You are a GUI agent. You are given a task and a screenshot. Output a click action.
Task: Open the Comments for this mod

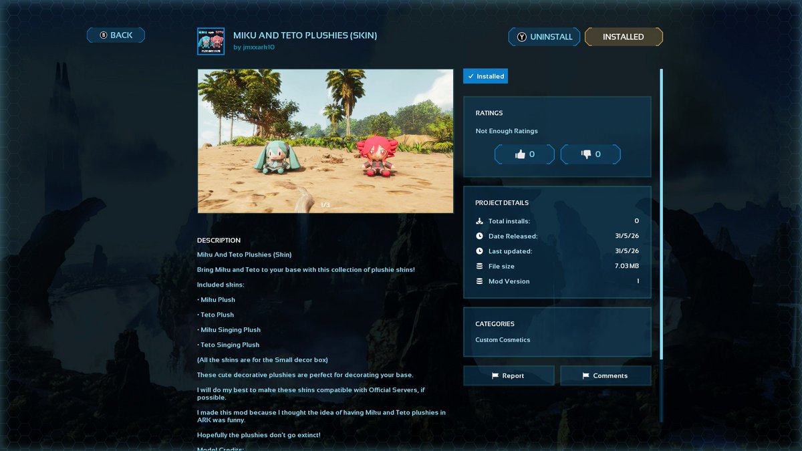tap(606, 375)
